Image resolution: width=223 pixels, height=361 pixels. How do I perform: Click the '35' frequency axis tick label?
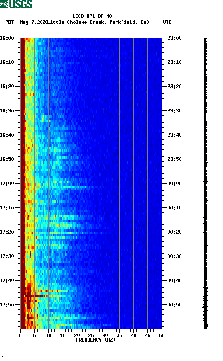coord(119,336)
